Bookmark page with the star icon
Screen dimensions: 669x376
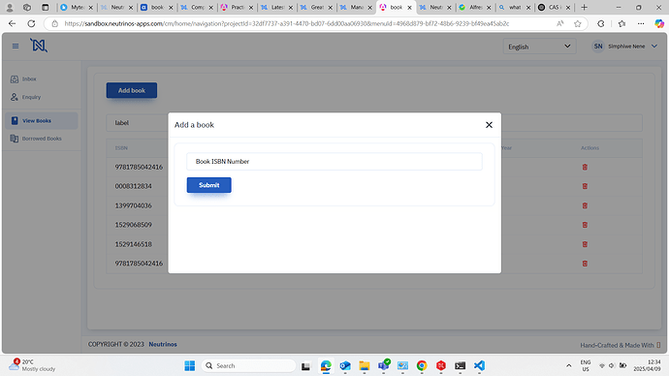pos(577,24)
